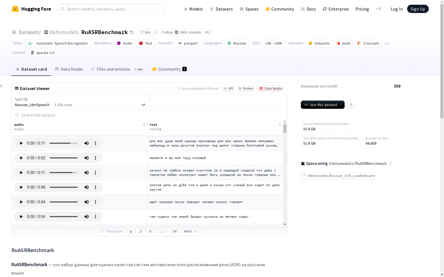Open the API button in Dataset Viewer
Viewport: 444px width, 277px height.
(x=228, y=88)
